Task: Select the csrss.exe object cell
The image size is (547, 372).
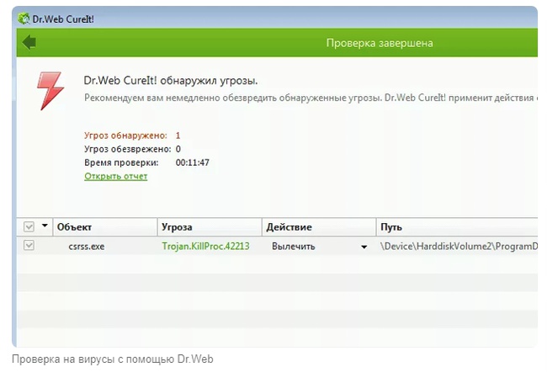Action: 87,247
